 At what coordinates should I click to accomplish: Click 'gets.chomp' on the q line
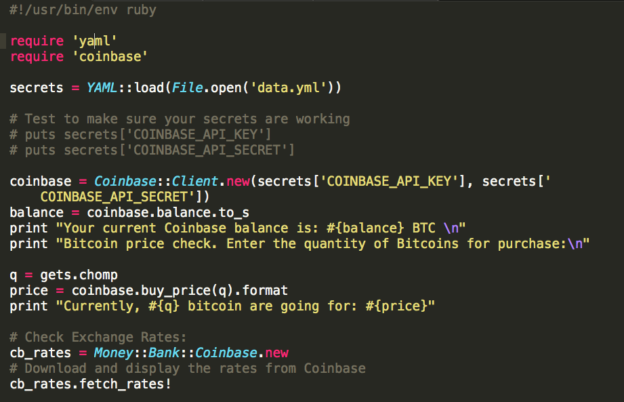click(x=79, y=275)
